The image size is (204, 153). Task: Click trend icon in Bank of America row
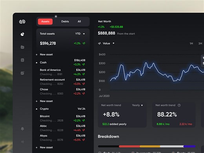84,74
